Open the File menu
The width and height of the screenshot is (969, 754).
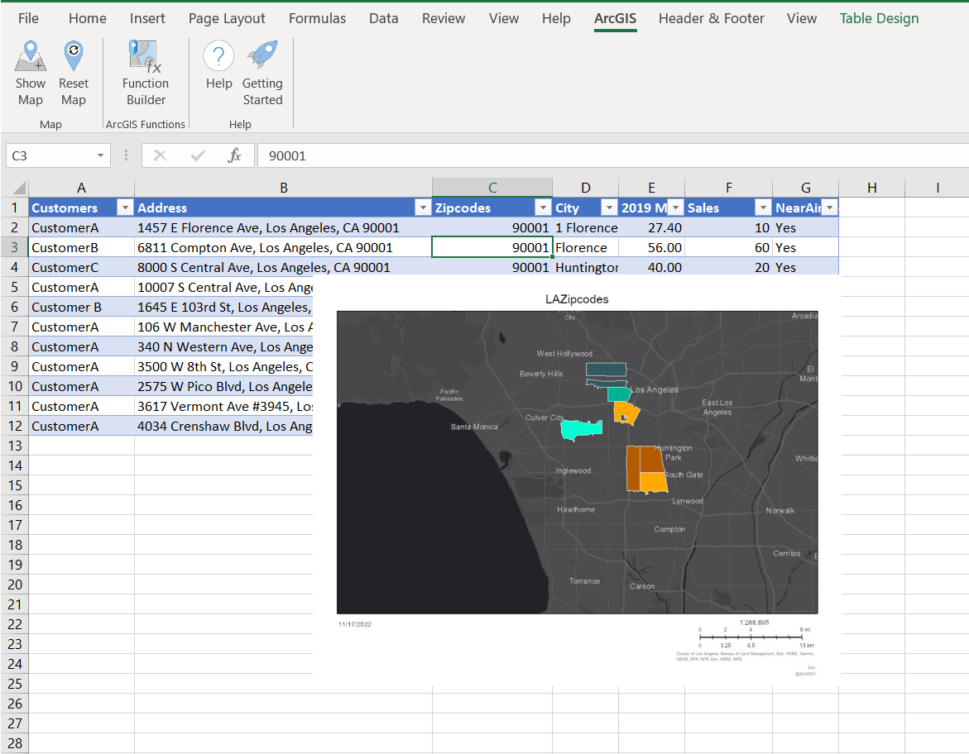pyautogui.click(x=28, y=18)
